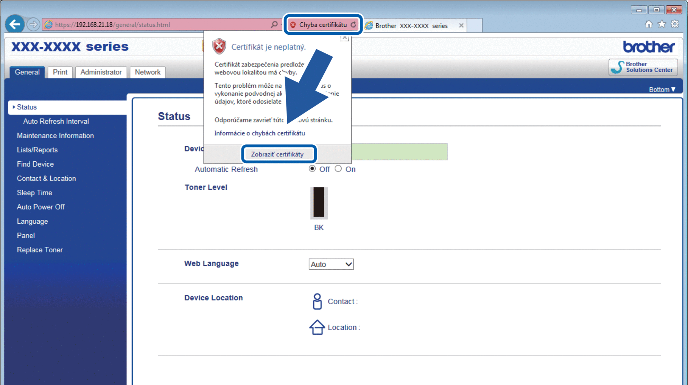Open Replace Toner sidebar item
Image resolution: width=688 pixels, height=385 pixels.
click(40, 250)
